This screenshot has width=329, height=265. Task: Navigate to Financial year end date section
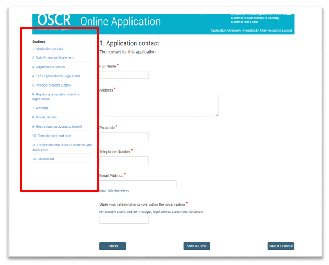(53, 136)
